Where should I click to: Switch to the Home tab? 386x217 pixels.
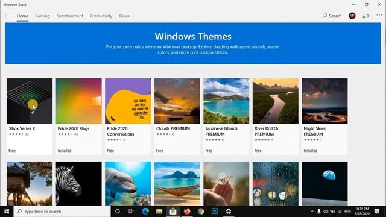point(22,16)
